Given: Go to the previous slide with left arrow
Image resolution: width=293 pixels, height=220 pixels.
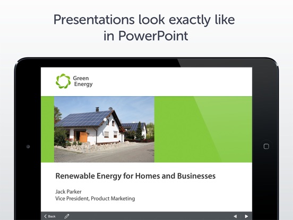Looking at the screenshot, I should coord(235,216).
